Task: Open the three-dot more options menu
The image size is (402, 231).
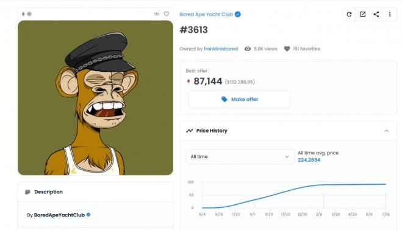Action: tap(390, 15)
